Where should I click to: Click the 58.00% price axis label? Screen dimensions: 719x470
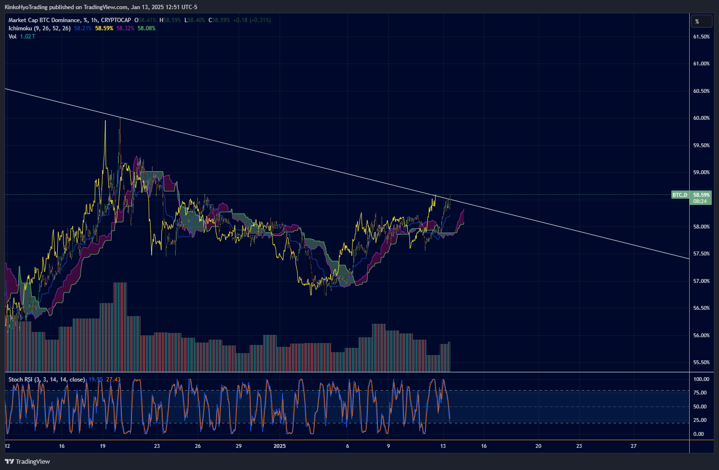point(701,227)
